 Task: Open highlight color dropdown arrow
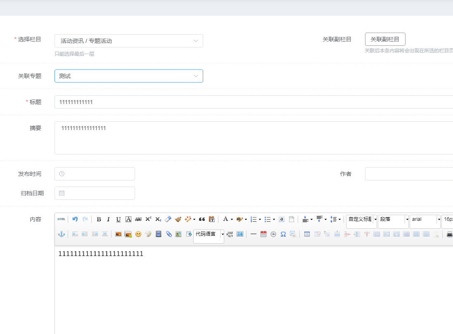[x=246, y=220]
